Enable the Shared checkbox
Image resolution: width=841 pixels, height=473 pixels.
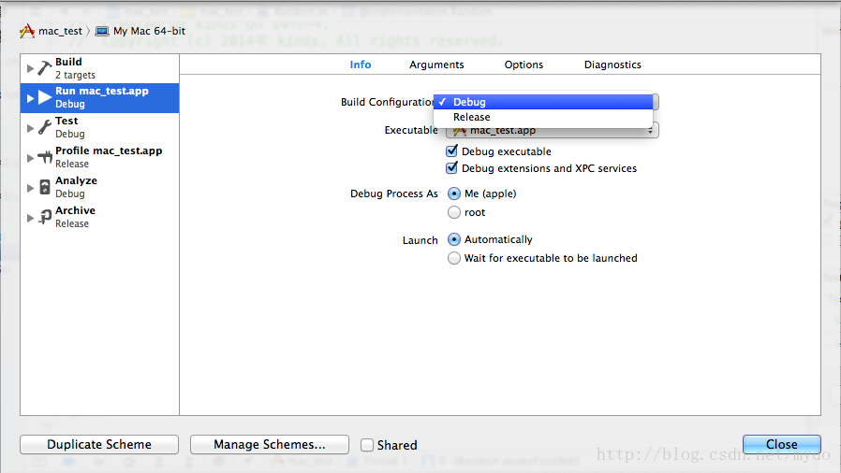pos(367,445)
